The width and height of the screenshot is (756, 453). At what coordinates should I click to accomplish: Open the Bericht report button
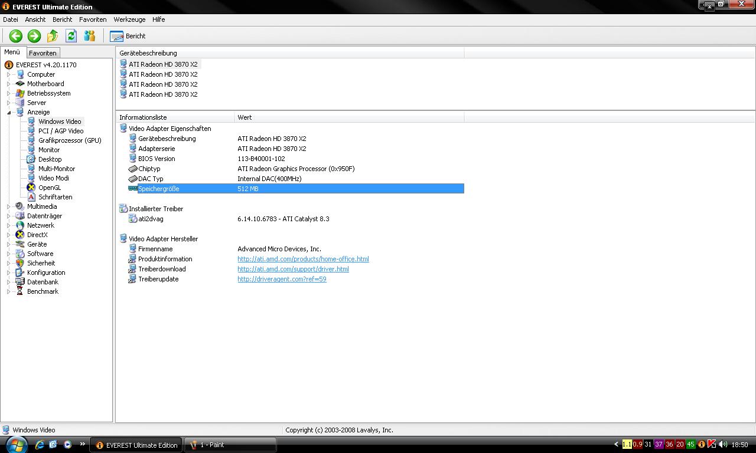pos(128,36)
